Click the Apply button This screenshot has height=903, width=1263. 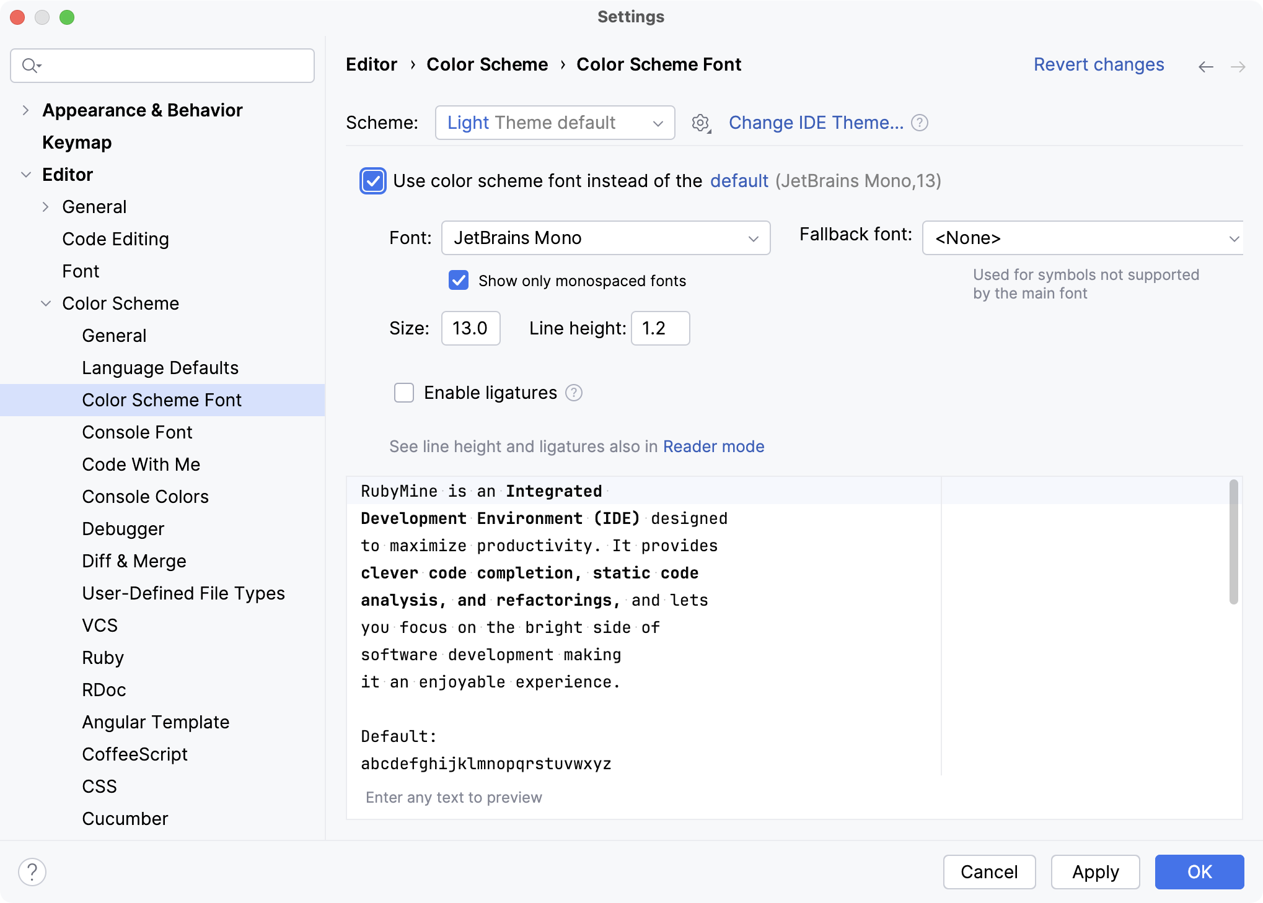[1094, 871]
